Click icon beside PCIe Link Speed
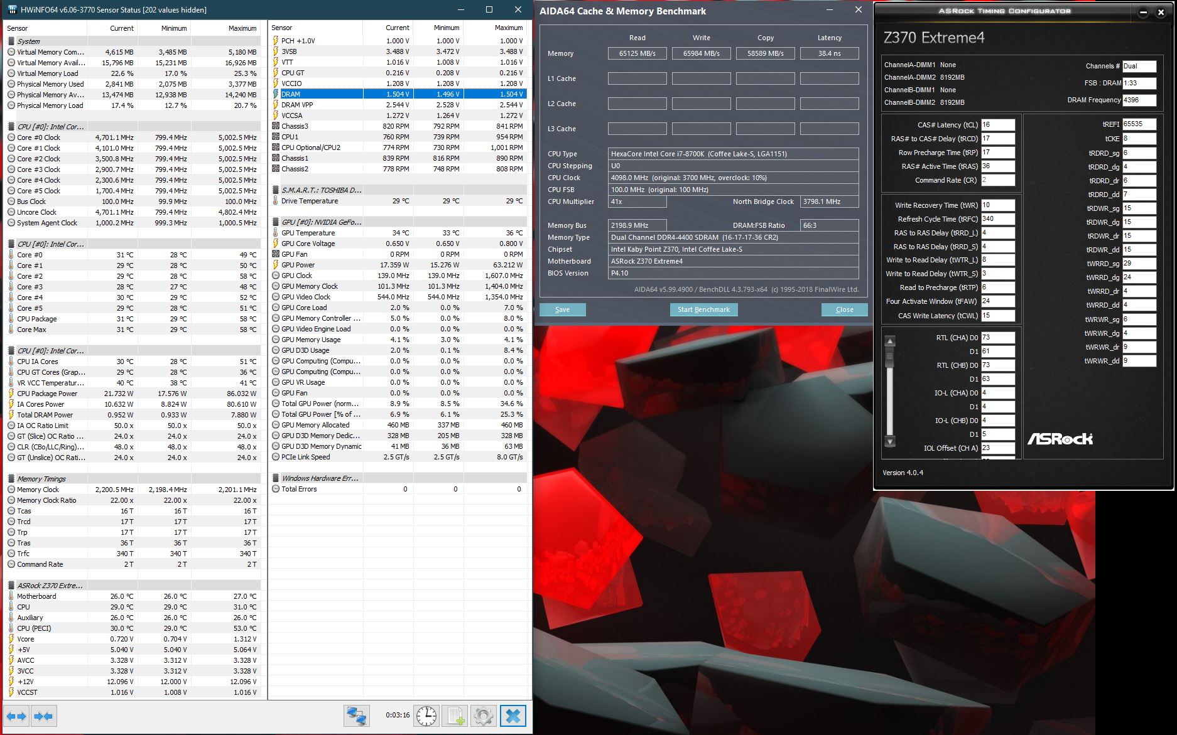Image resolution: width=1177 pixels, height=735 pixels. pos(276,457)
